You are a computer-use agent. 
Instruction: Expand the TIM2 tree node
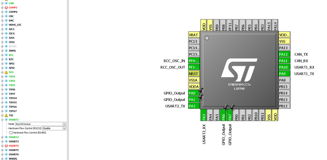[2, 81]
